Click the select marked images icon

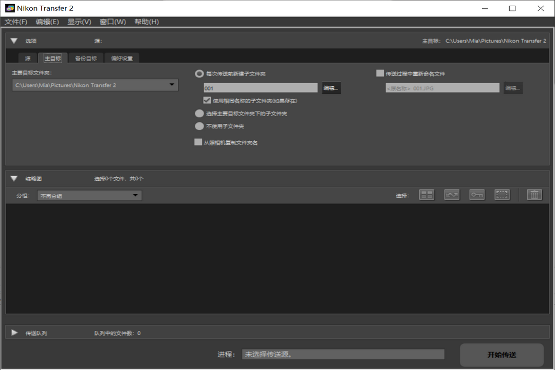tap(452, 195)
